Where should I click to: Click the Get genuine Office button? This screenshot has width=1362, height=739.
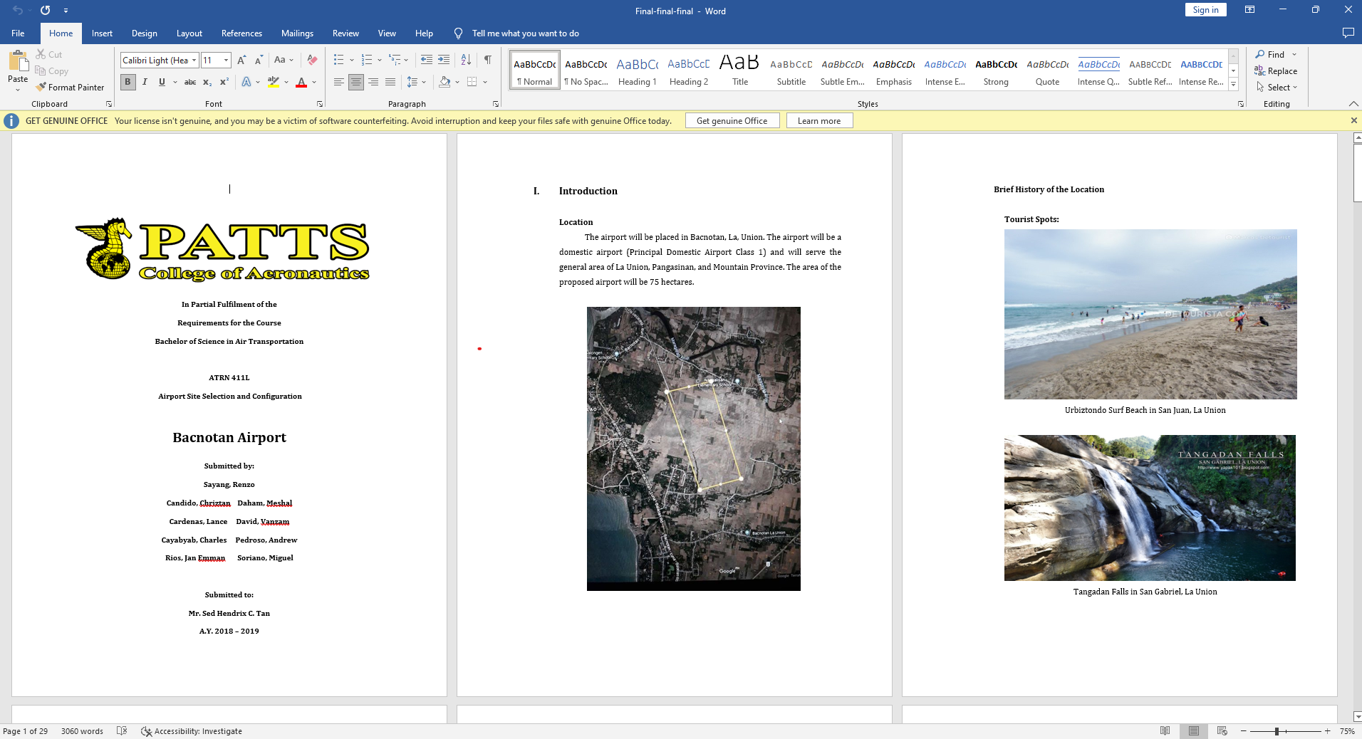coord(732,121)
